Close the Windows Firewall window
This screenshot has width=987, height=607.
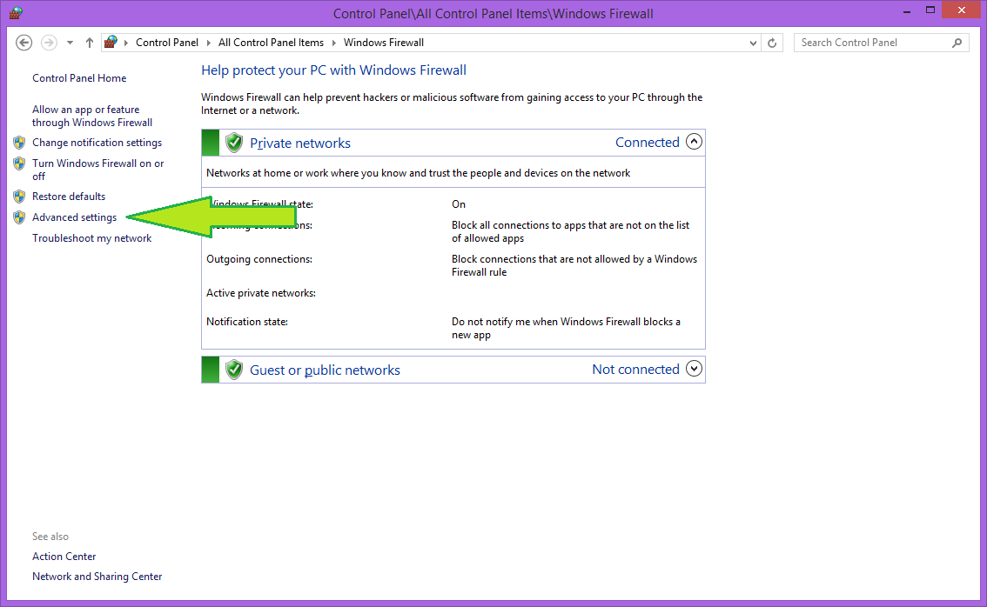click(961, 10)
